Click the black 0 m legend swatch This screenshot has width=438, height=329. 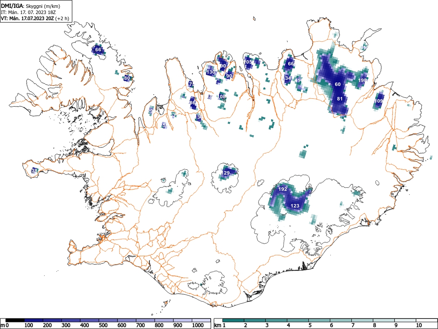(x=15, y=320)
